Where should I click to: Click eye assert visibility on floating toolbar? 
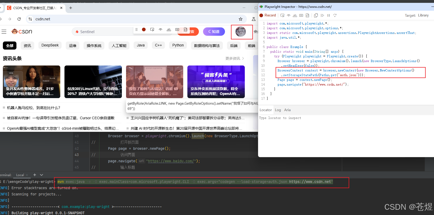pyautogui.click(x=160, y=29)
